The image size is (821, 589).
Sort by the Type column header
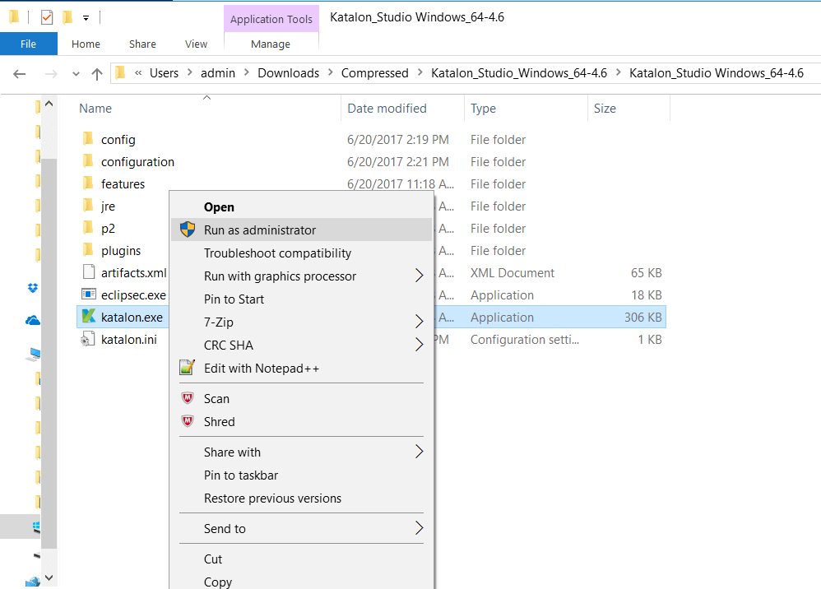(x=526, y=109)
